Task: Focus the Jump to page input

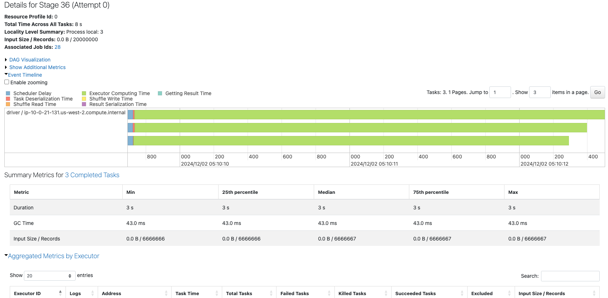Action: [500, 92]
